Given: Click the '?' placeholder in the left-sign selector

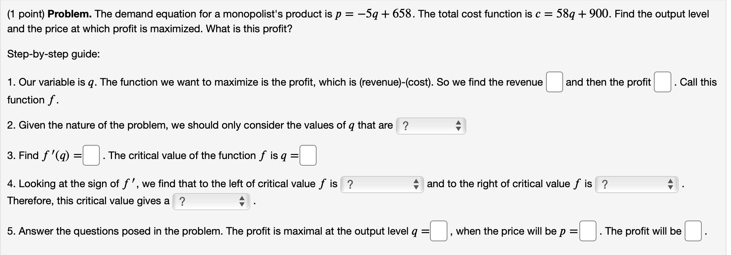Looking at the screenshot, I should point(350,183).
